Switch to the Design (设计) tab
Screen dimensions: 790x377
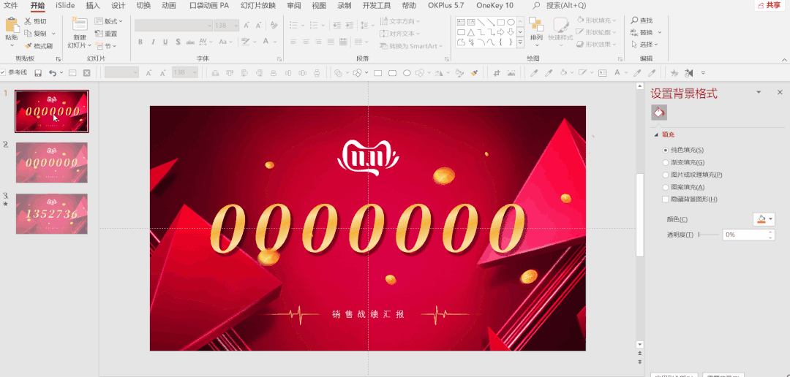[x=118, y=6]
